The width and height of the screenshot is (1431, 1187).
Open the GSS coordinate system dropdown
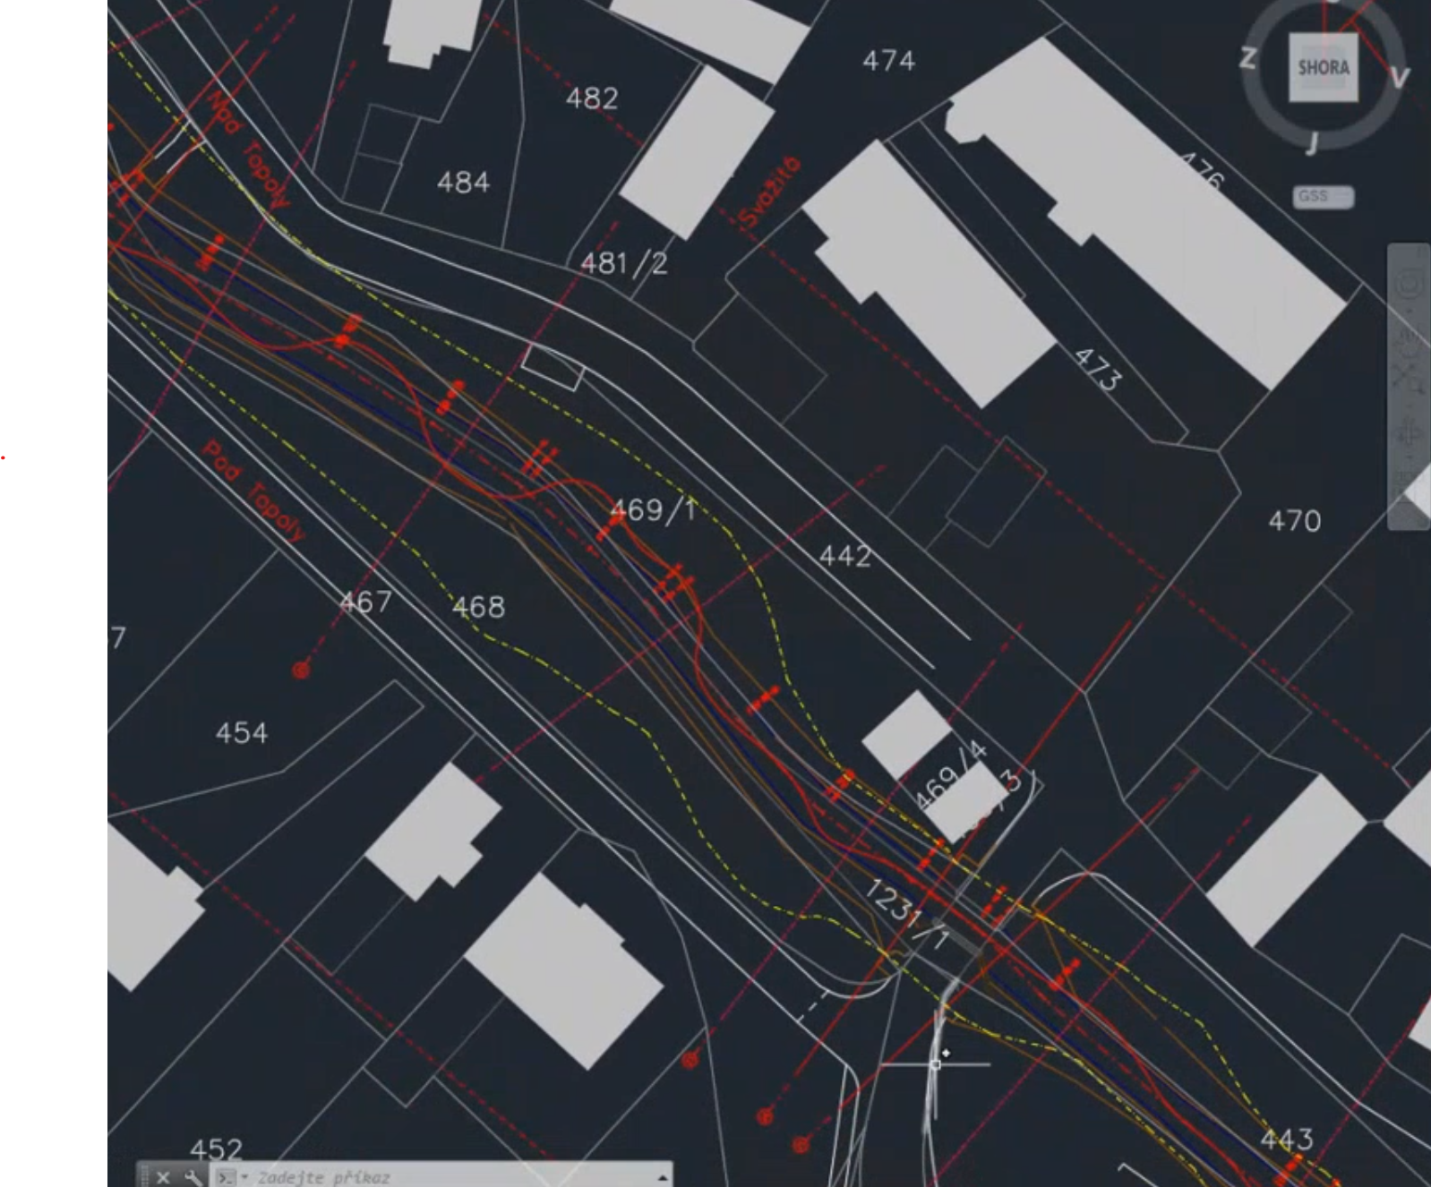tap(1323, 196)
